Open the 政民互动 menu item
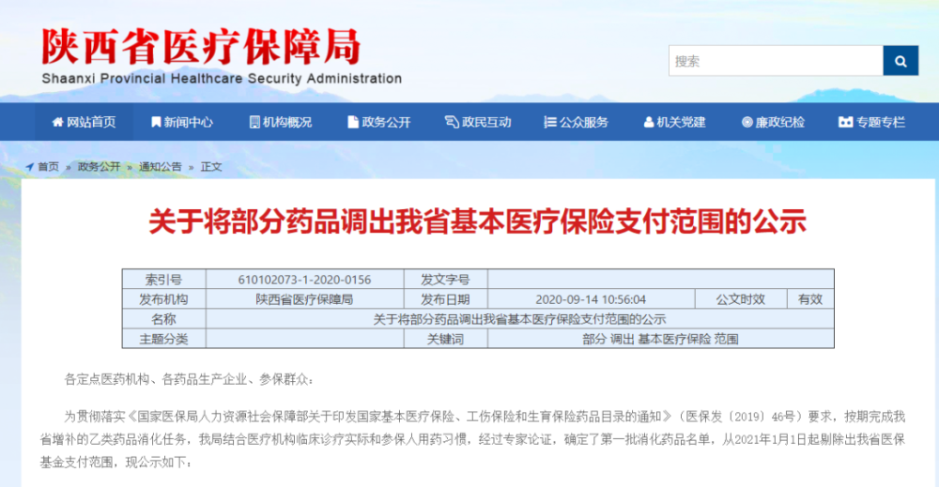Viewport: 939px width, 487px height. coord(478,122)
